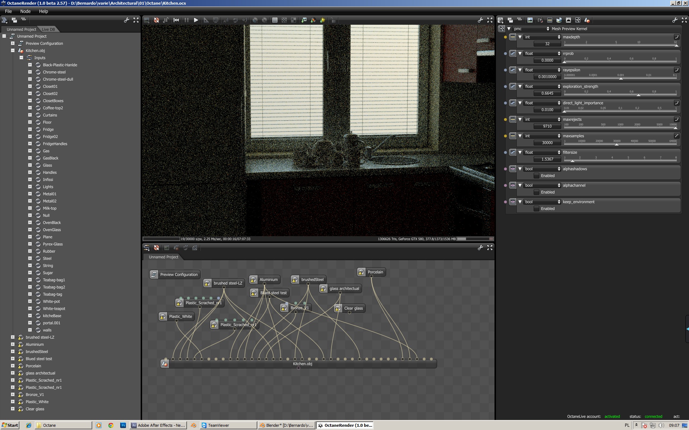689x430 pixels.
Task: Open the Node menu
Action: pos(25,11)
